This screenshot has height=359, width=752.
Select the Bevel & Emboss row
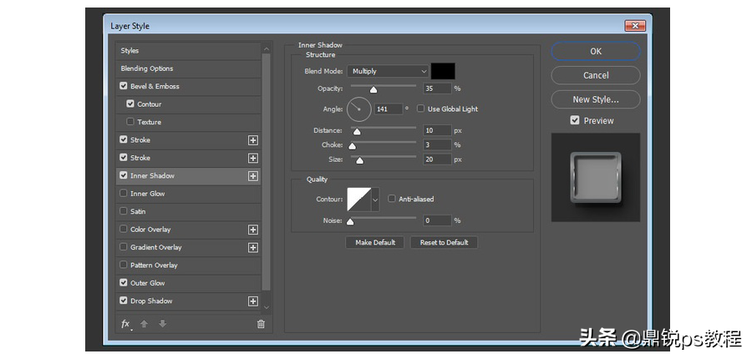[189, 86]
